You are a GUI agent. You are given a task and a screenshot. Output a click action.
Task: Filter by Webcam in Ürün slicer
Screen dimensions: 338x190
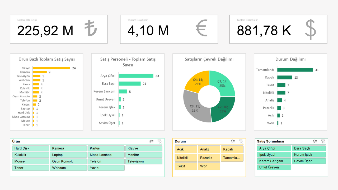coord(68,168)
